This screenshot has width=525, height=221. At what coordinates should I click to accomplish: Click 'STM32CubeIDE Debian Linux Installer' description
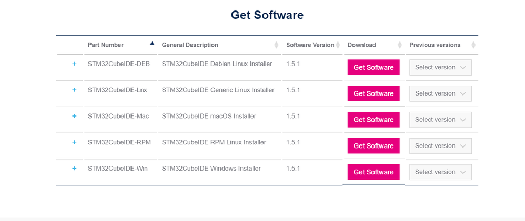pos(217,64)
